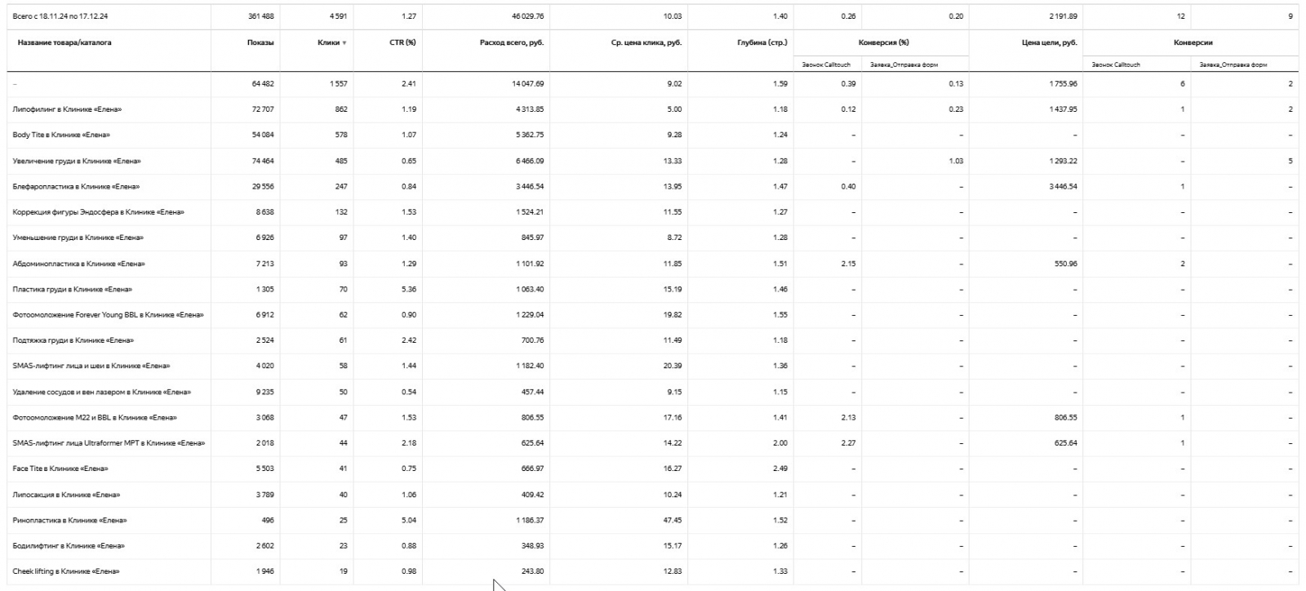Screen dimensions: 1306x591
Task: Click the Название товара/каталога column header
Action: tap(64, 42)
